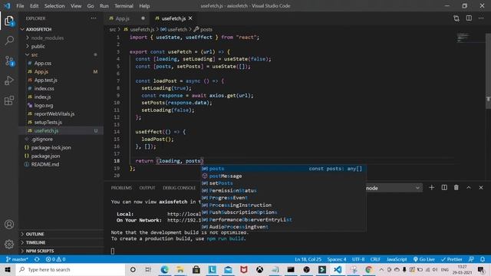Maximize the terminal panel size
The image size is (491, 276).
click(x=469, y=187)
